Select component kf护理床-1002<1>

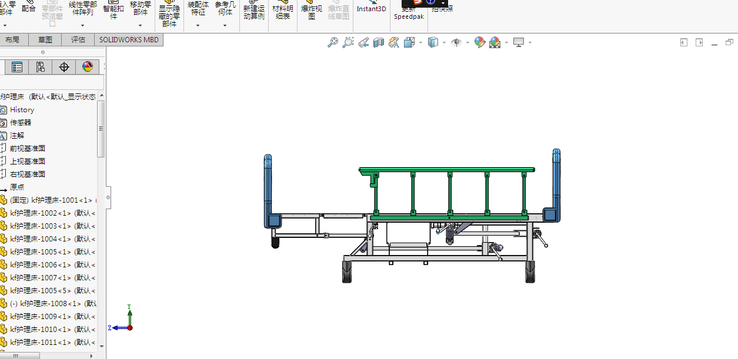(x=48, y=213)
